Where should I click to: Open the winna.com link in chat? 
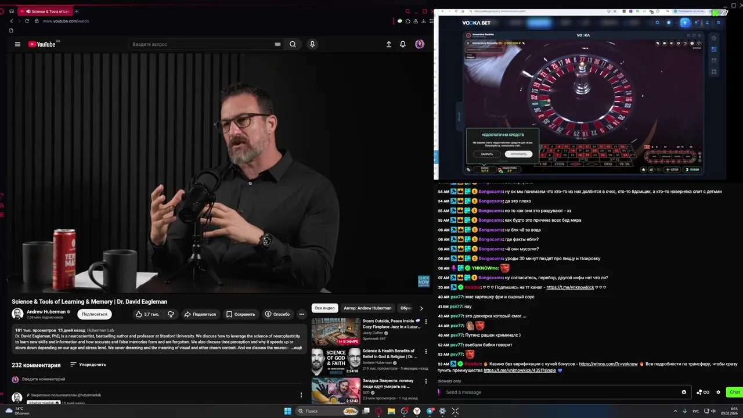[608, 364]
